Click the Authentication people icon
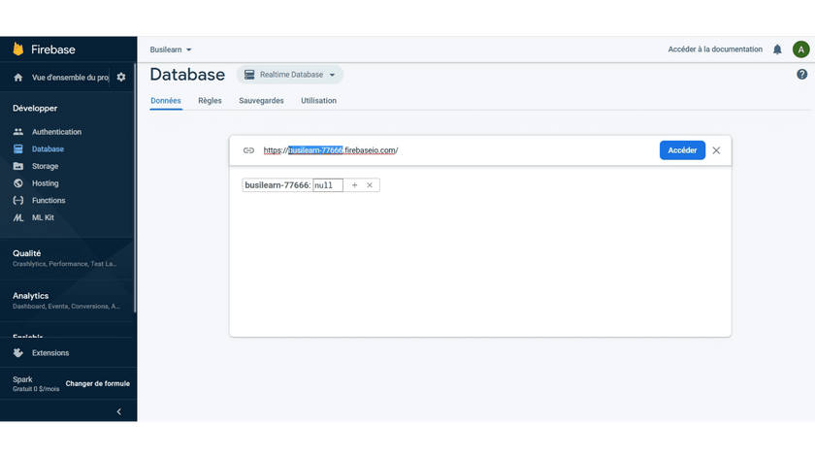This screenshot has height=458, width=815. tap(18, 132)
